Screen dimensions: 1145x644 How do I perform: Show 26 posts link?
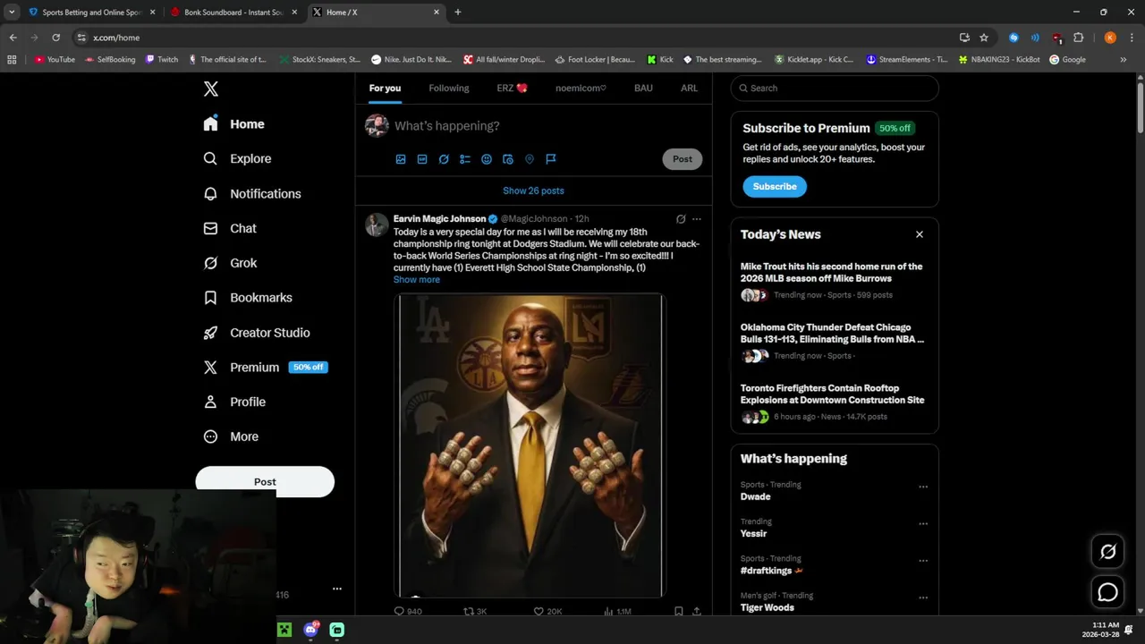533,191
